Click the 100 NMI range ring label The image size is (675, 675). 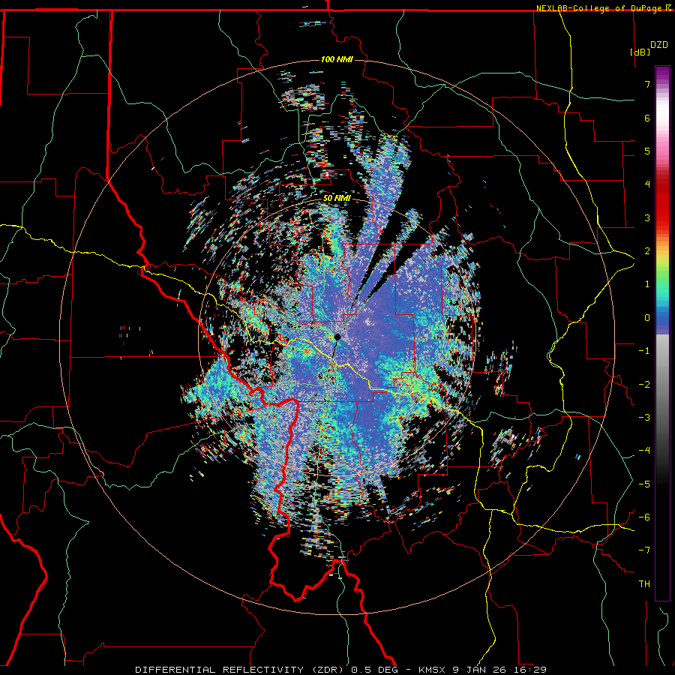(x=337, y=59)
